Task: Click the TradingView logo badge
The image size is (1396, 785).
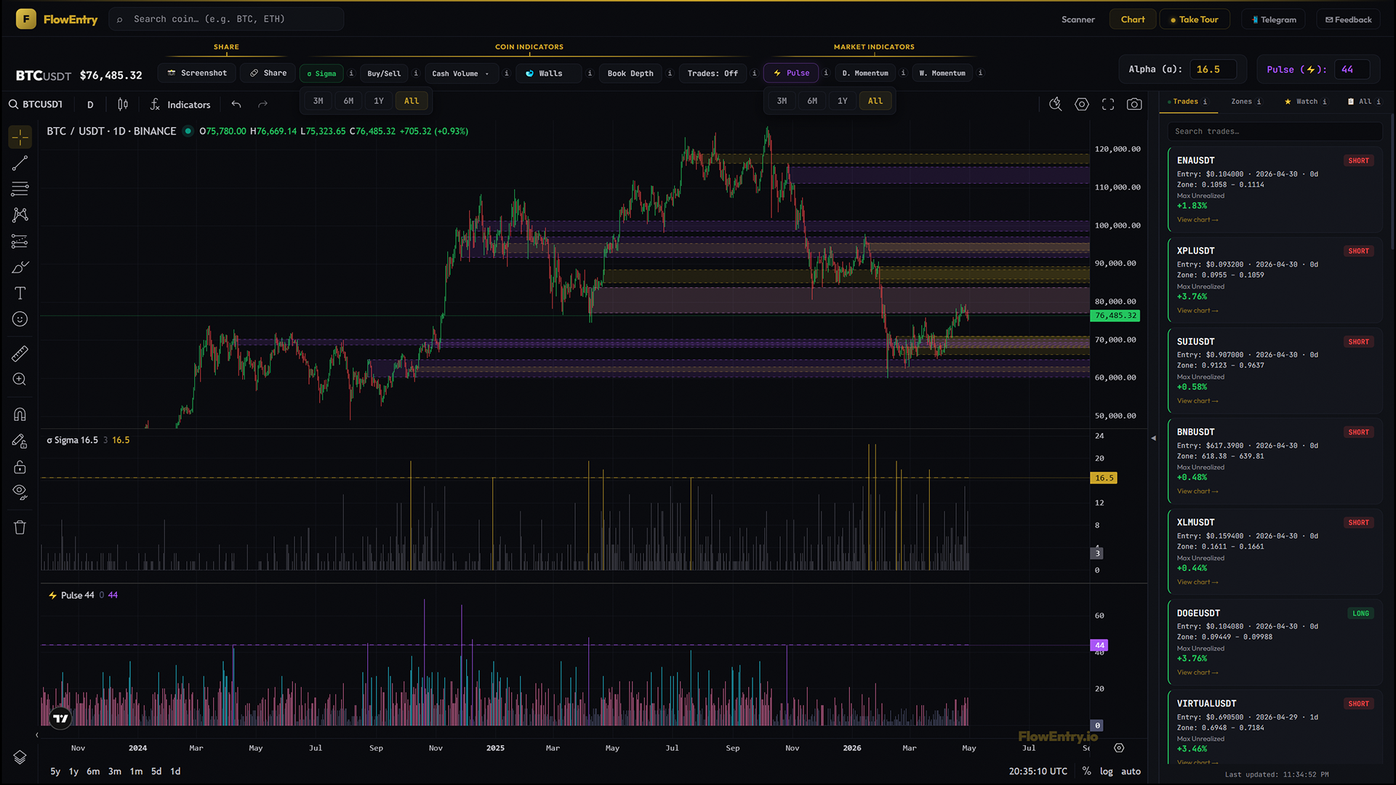Action: click(61, 718)
